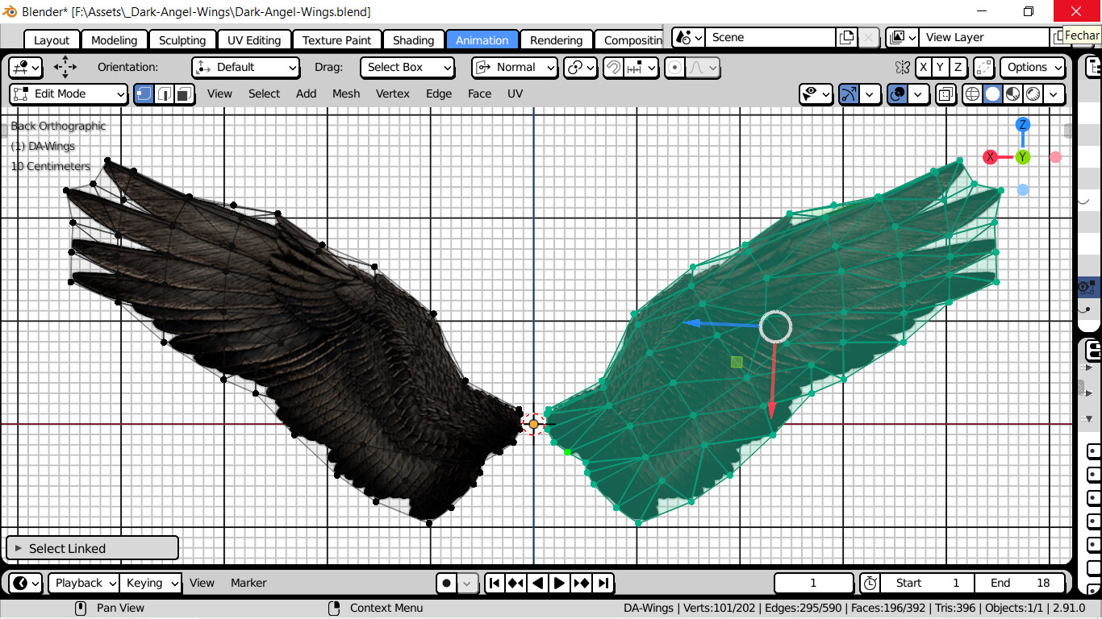Open the Options dropdown

coord(1033,68)
